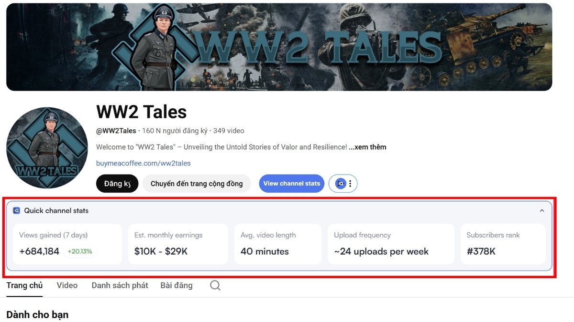Switch to the Video tab
This screenshot has width=574, height=322.
(x=67, y=285)
